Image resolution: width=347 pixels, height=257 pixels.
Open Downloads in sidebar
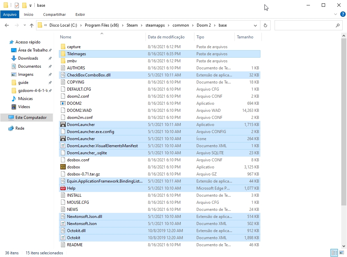[x=28, y=58]
